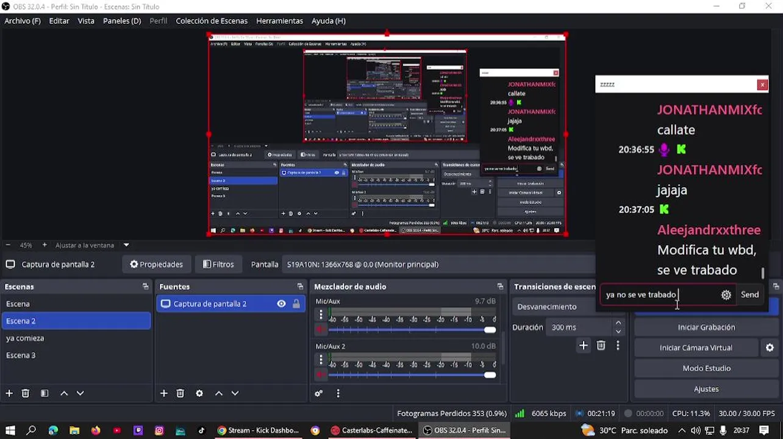Undock the Escenas panel
783x439 pixels.
click(x=145, y=287)
